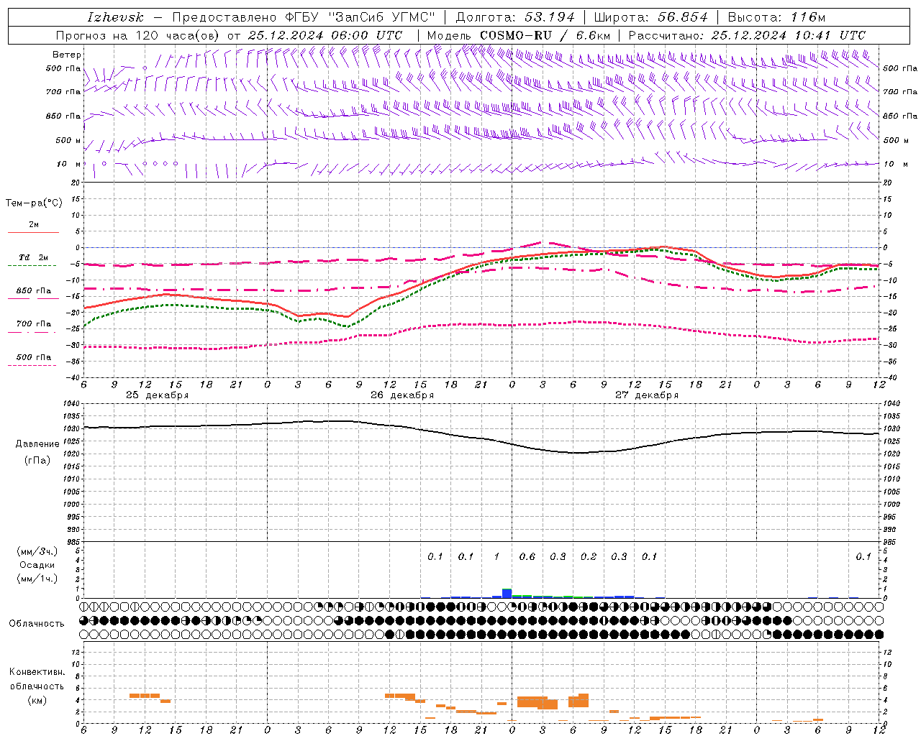Click the longitude value 53.194
The width and height of the screenshot is (921, 736).
550,17
